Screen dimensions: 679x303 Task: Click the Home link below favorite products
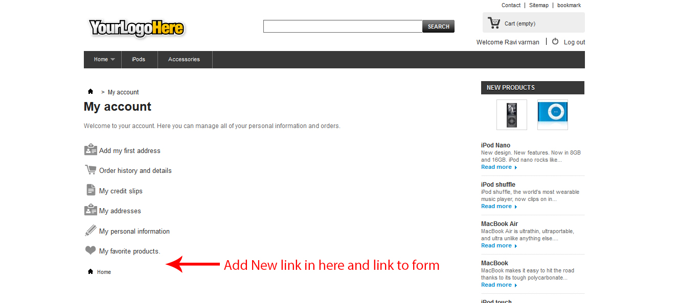[104, 272]
